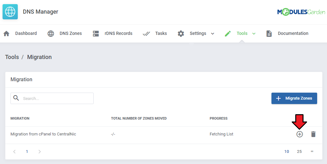The height and width of the screenshot is (164, 327).
Task: Click the Documentation file icon
Action: click(269, 34)
